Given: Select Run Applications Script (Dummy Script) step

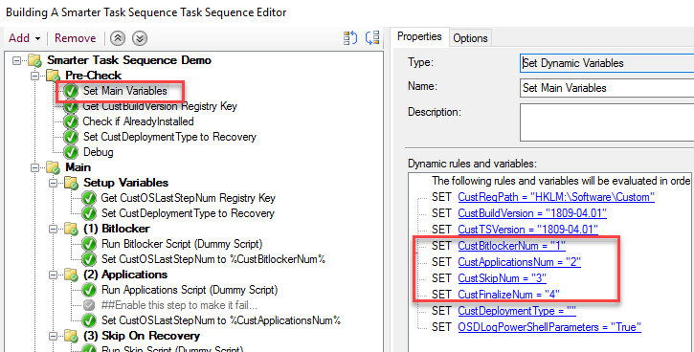Looking at the screenshot, I should [190, 290].
